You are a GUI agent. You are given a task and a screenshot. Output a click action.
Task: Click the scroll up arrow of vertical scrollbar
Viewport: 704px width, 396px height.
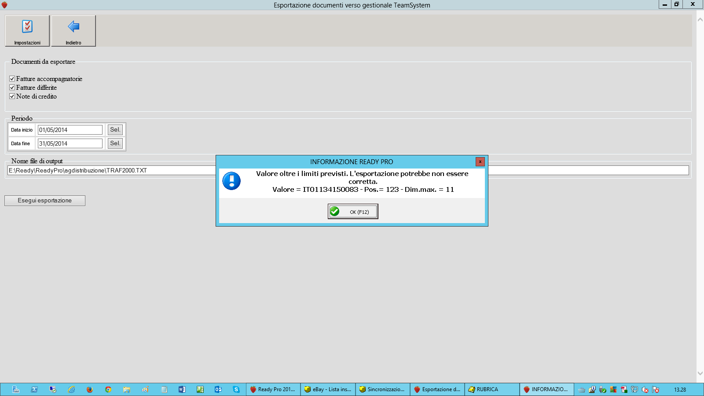[700, 20]
